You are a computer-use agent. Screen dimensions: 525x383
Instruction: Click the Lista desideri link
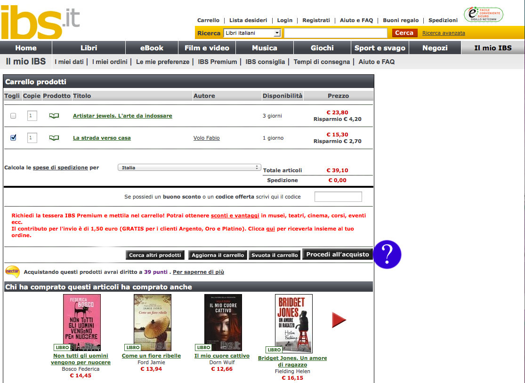[248, 20]
